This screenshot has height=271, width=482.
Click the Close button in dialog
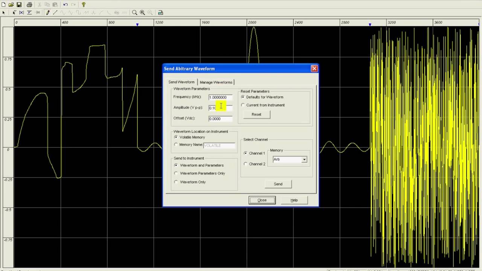(262, 200)
